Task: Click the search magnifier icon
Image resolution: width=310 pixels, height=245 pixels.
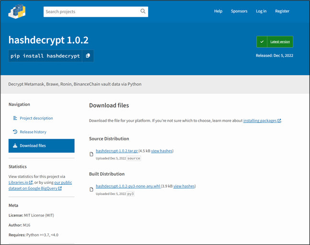Action: click(143, 11)
